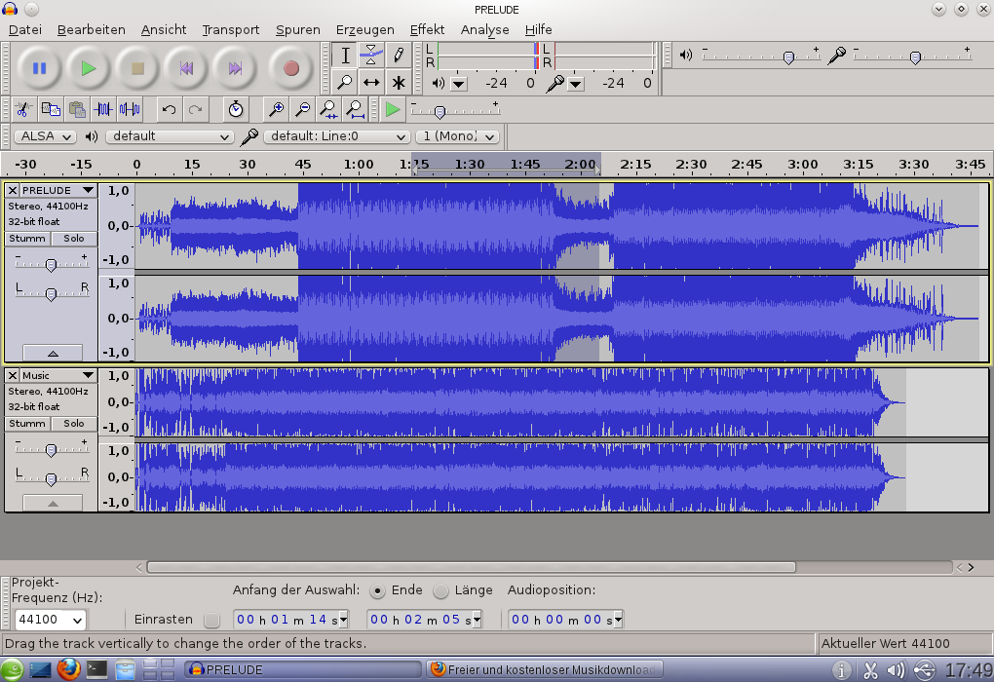Click the output volume slider
Image resolution: width=994 pixels, height=682 pixels.
pos(761,56)
